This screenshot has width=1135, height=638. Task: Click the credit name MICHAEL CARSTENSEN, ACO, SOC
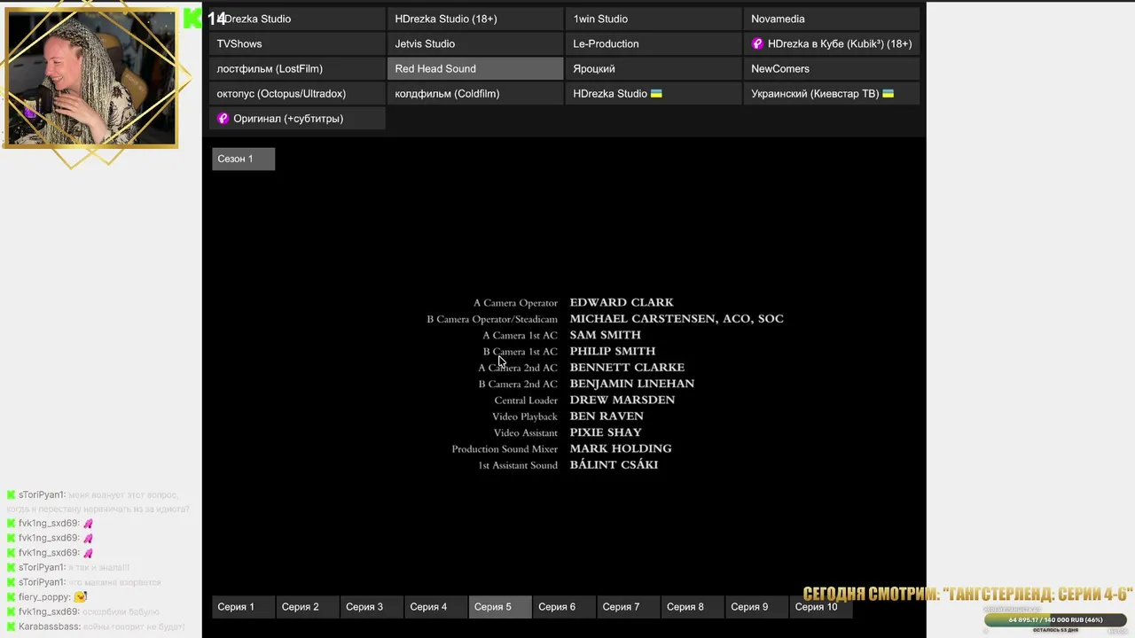point(677,319)
